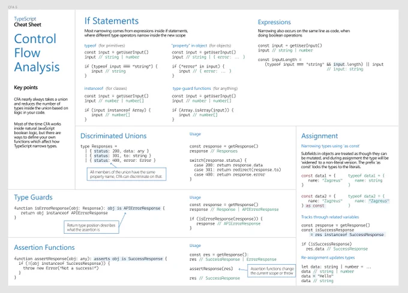Screen dimensions: 408x293
Task: Click 'Usage' label beside Assertion Functions
Action: [x=195, y=246]
